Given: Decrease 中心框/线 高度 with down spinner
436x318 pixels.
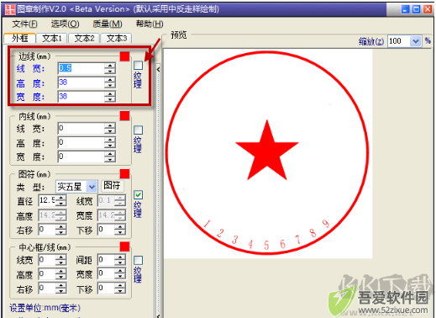Looking at the screenshot, I should tap(60, 277).
